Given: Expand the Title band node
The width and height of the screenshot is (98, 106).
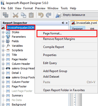Looking at the screenshot, I should tap(3, 55).
